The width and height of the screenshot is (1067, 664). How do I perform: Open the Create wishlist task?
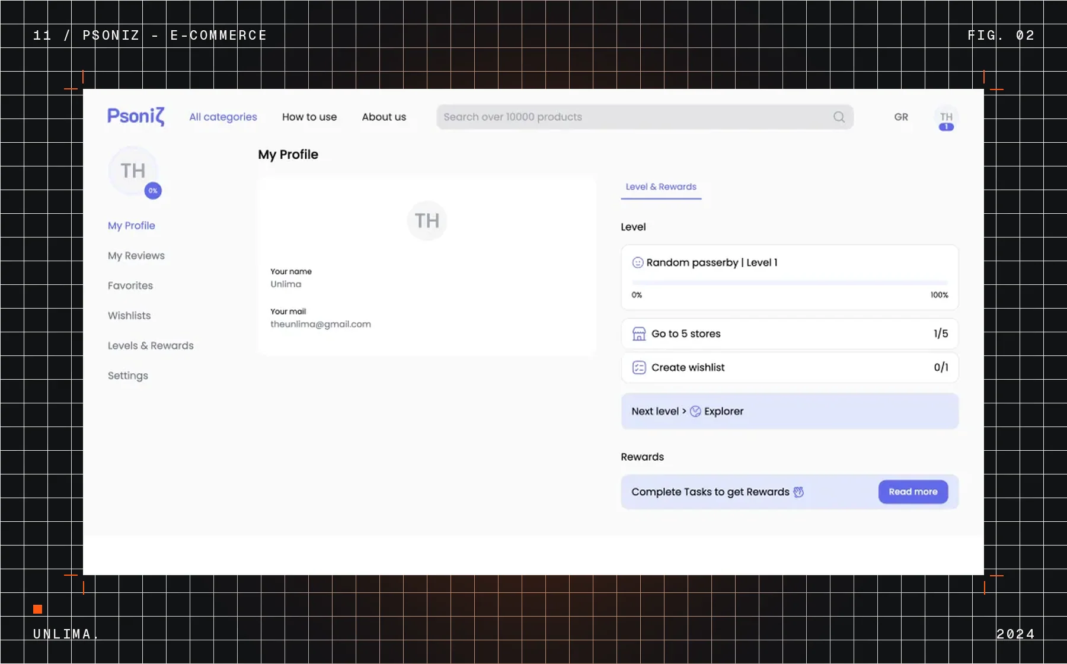click(790, 368)
